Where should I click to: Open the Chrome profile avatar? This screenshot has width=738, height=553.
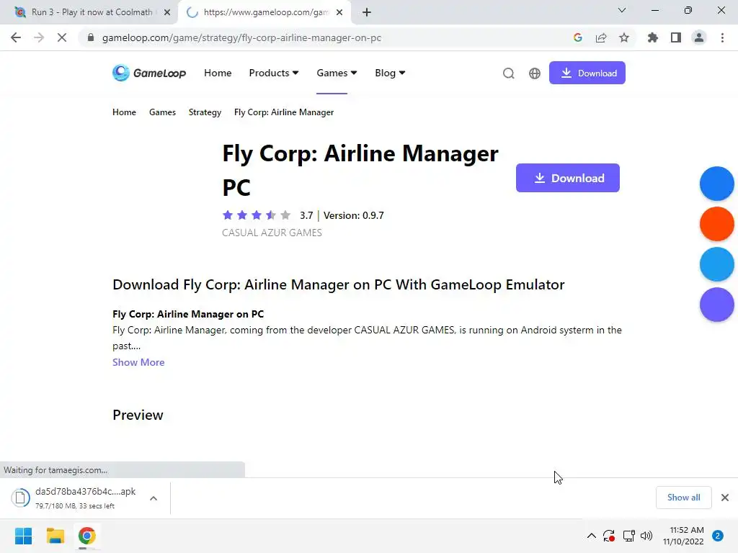(x=699, y=37)
